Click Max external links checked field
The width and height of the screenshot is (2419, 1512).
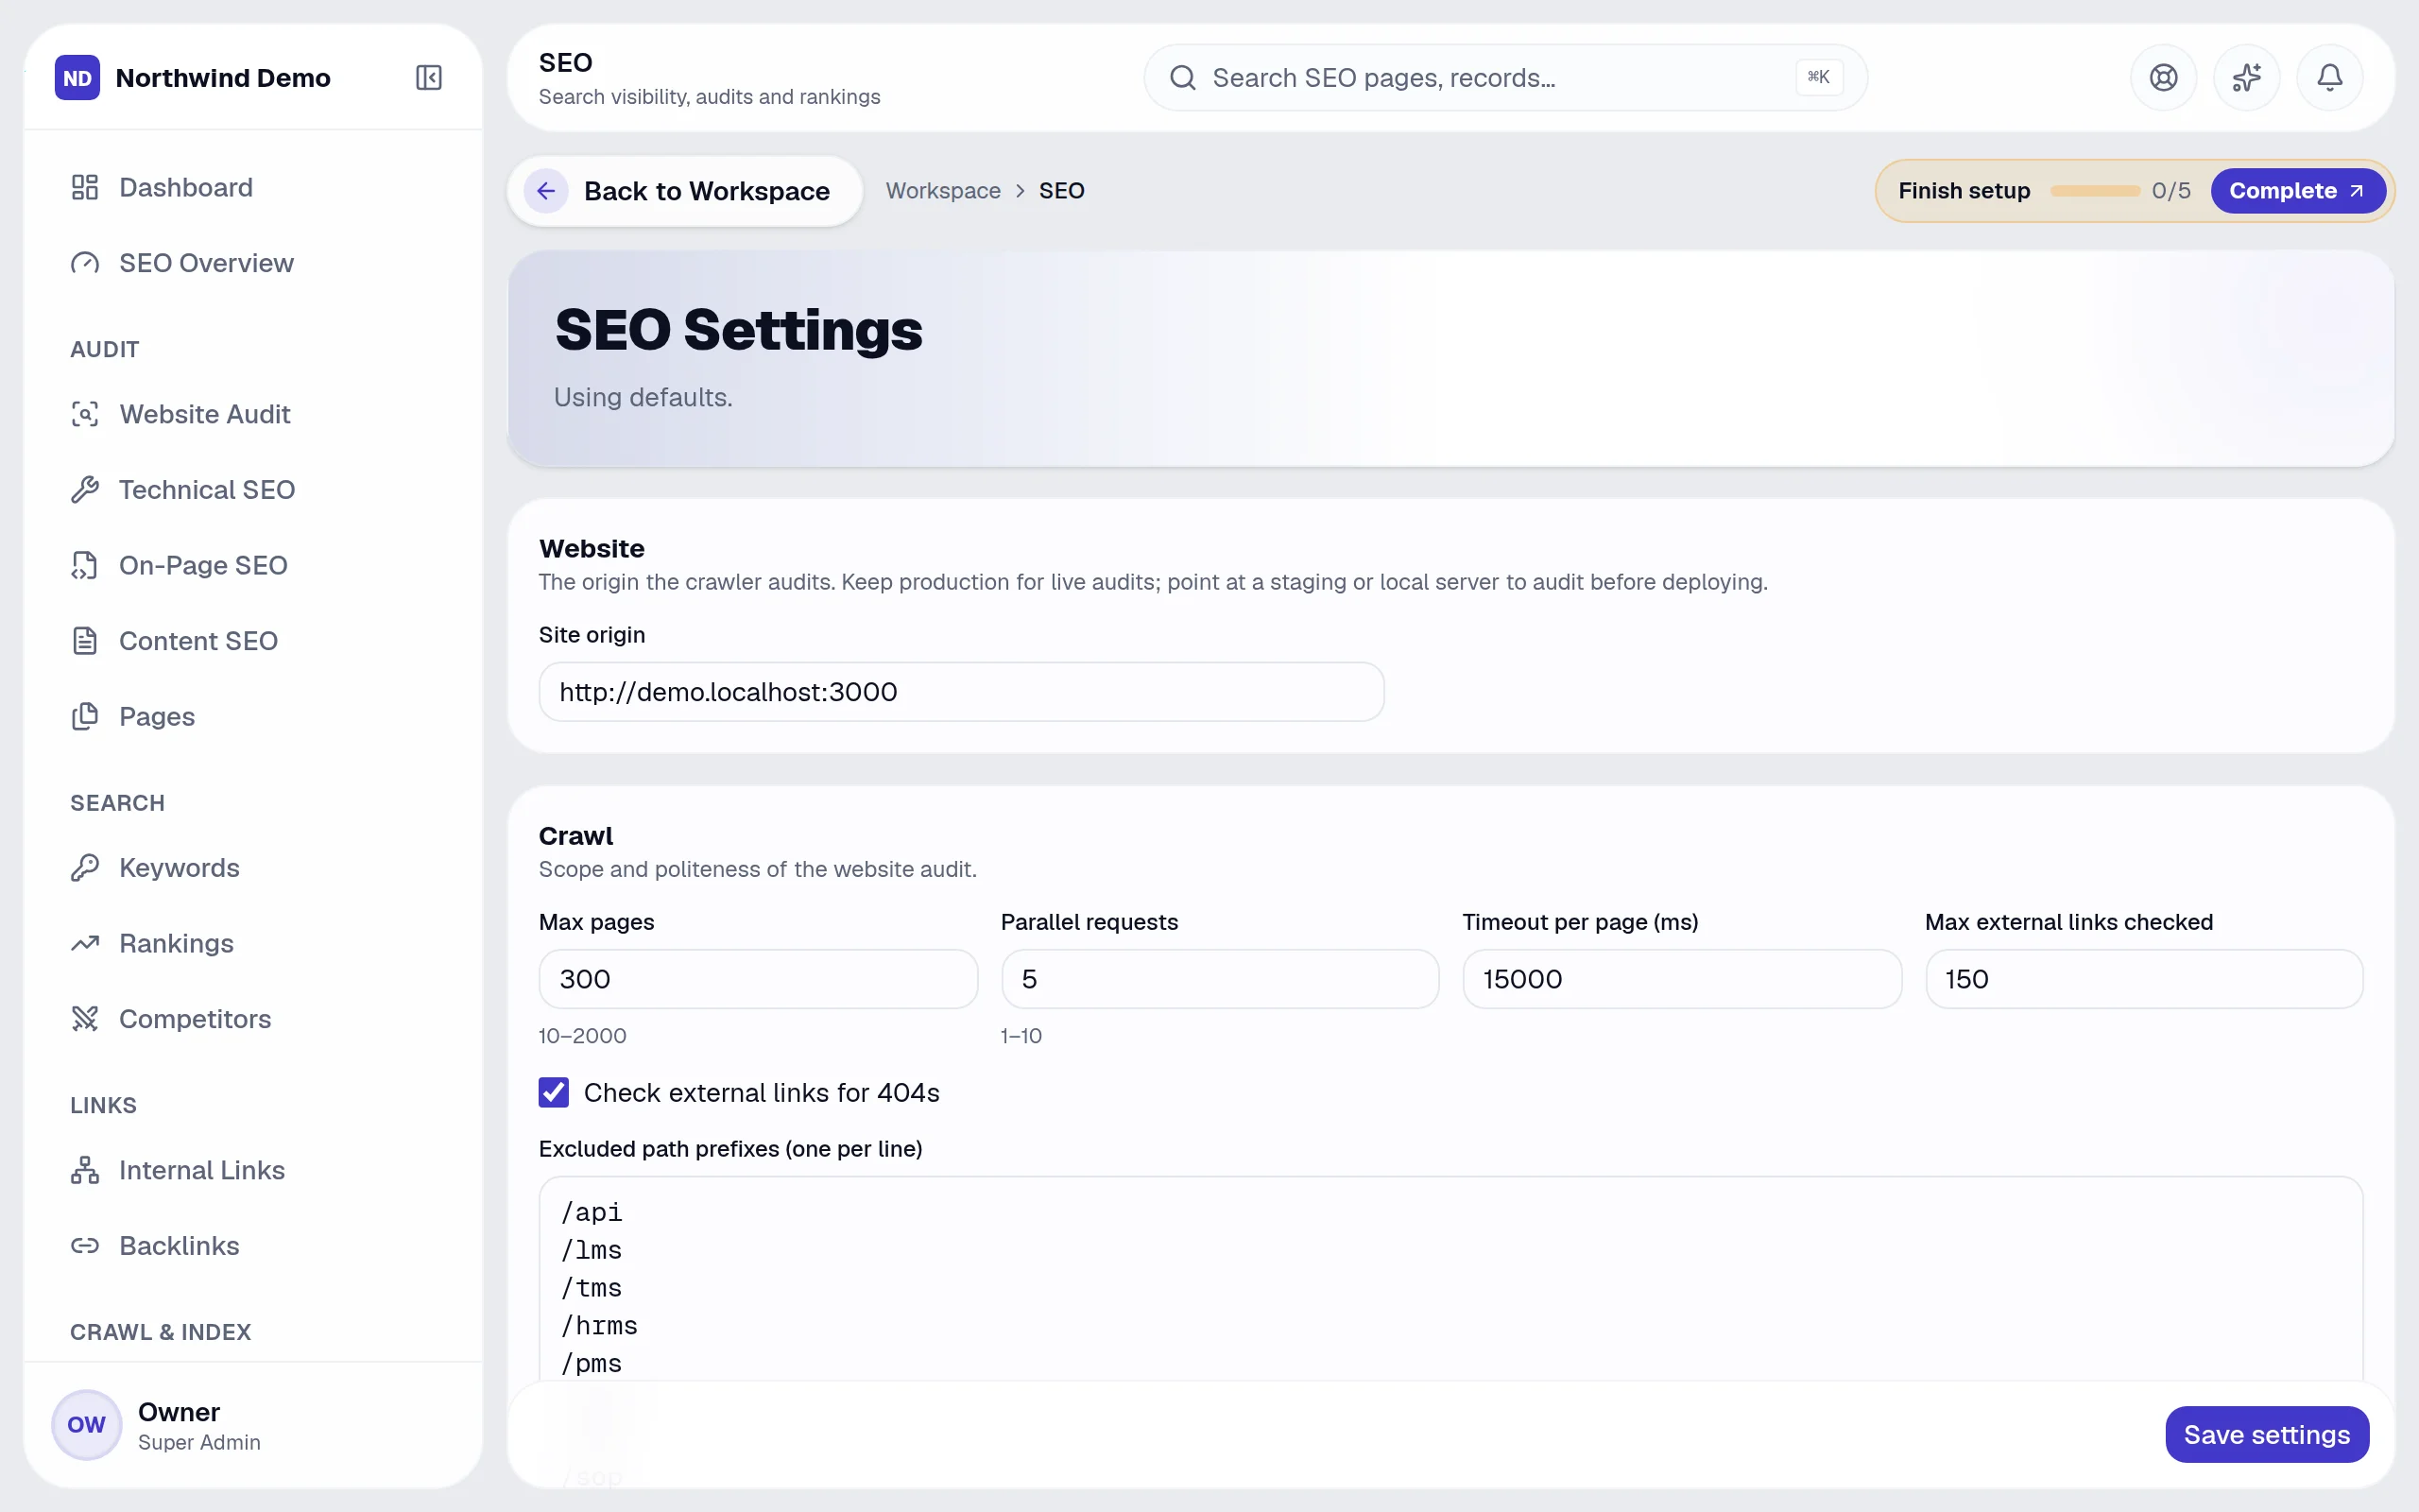(x=2143, y=979)
